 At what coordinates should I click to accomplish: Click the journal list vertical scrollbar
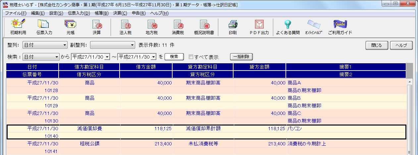(x=409, y=116)
